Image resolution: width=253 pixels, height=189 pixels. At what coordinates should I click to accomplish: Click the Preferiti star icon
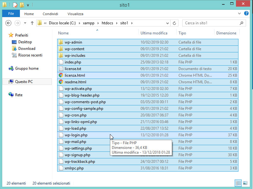(11, 35)
